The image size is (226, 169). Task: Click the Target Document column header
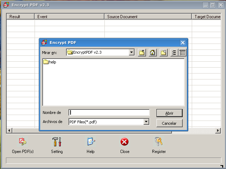(206, 17)
